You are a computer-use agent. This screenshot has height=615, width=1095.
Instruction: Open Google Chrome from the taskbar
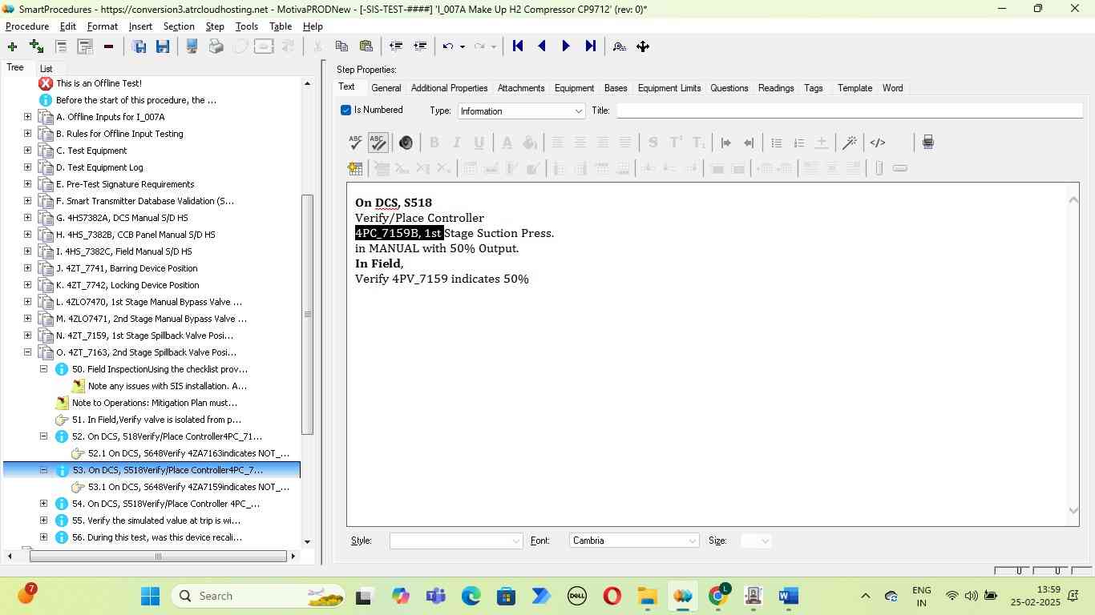719,597
